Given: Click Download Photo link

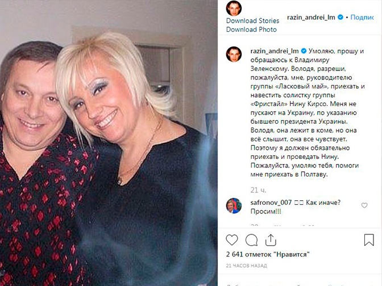Looking at the screenshot, I should click(251, 30).
